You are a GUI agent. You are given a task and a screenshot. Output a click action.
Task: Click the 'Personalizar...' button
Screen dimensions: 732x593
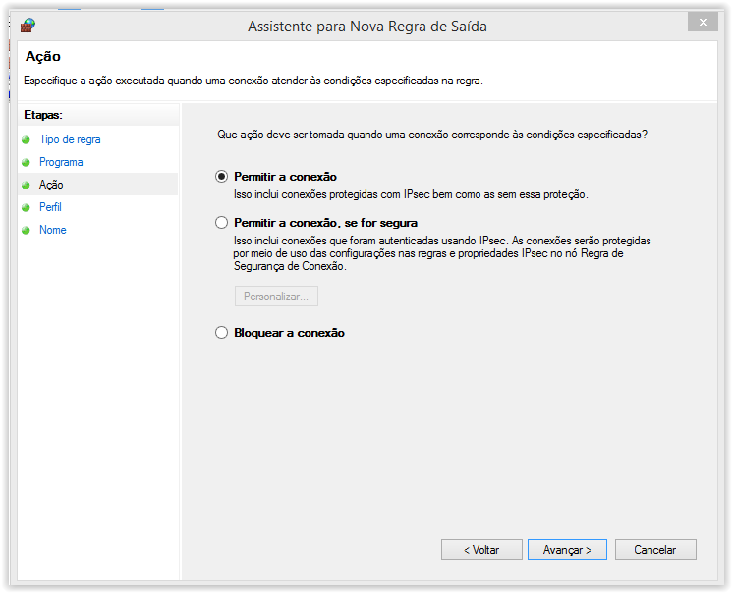(276, 296)
